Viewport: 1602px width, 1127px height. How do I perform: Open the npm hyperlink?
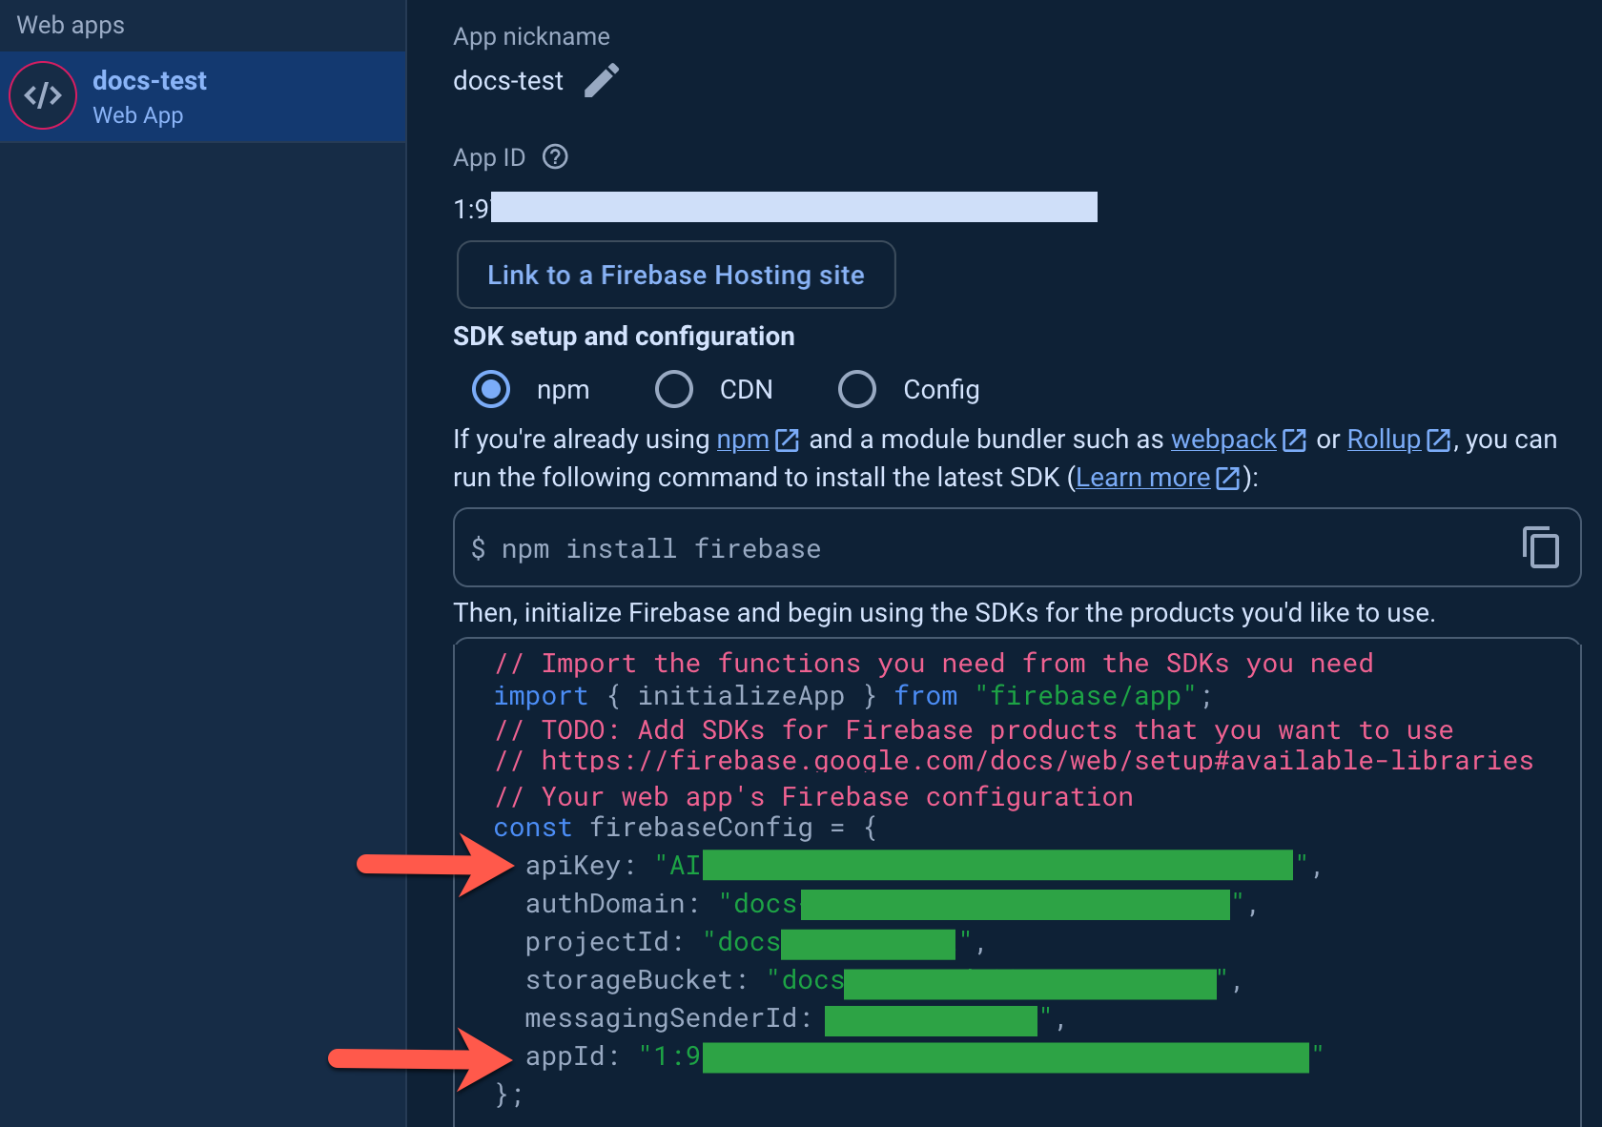(742, 440)
